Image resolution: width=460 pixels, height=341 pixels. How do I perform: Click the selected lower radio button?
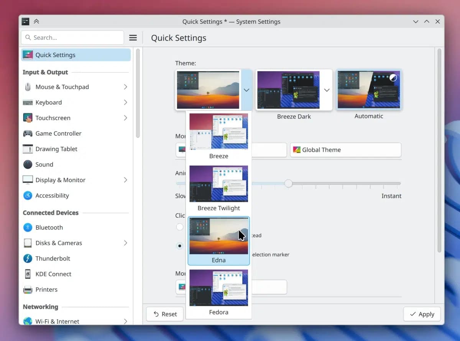coord(179,246)
